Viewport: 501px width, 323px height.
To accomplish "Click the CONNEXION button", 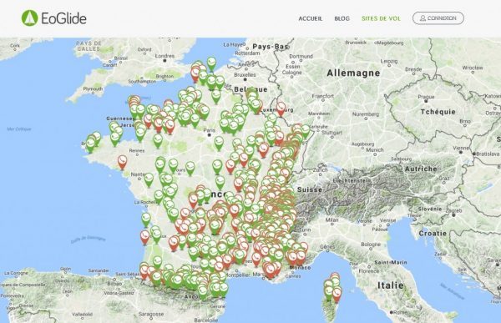I will [x=438, y=18].
